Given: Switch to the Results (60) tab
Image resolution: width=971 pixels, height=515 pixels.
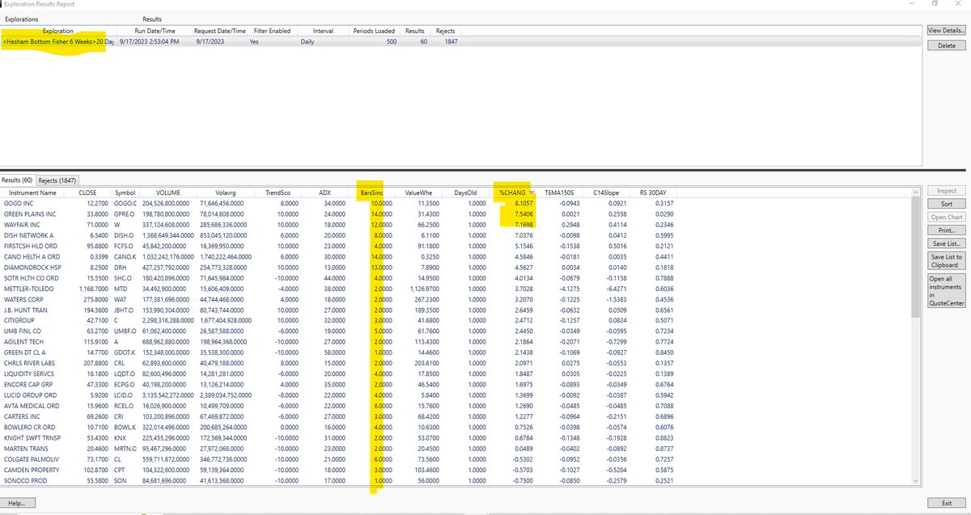Looking at the screenshot, I should click(x=17, y=179).
